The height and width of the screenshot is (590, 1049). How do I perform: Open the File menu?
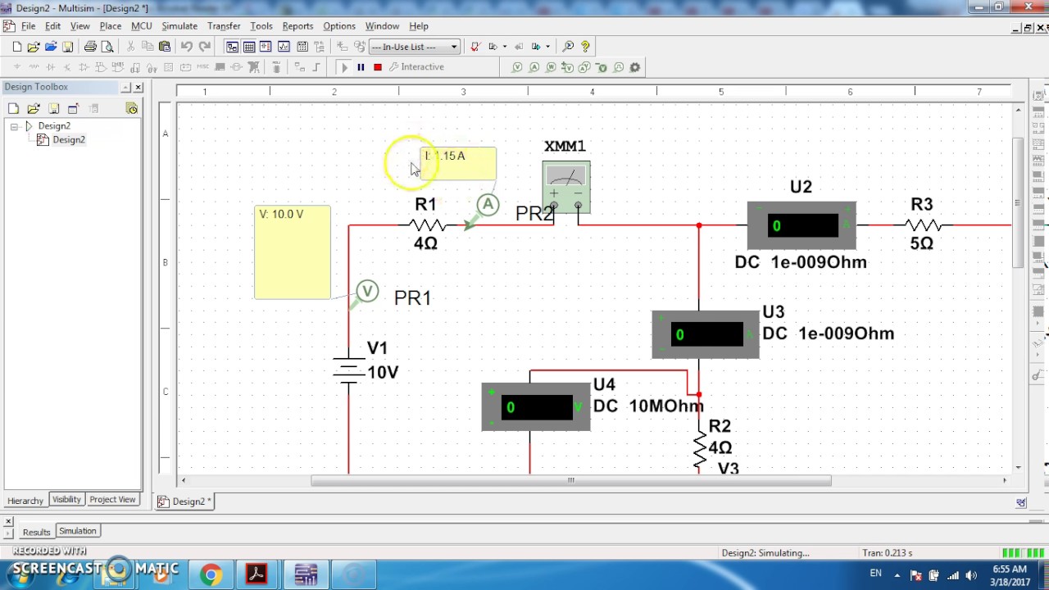coord(28,26)
